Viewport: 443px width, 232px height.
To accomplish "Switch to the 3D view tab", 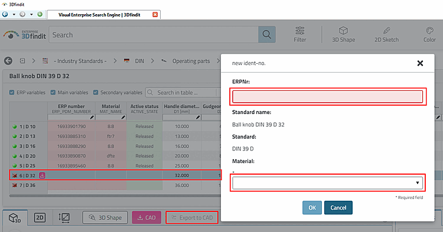I will tap(15, 218).
